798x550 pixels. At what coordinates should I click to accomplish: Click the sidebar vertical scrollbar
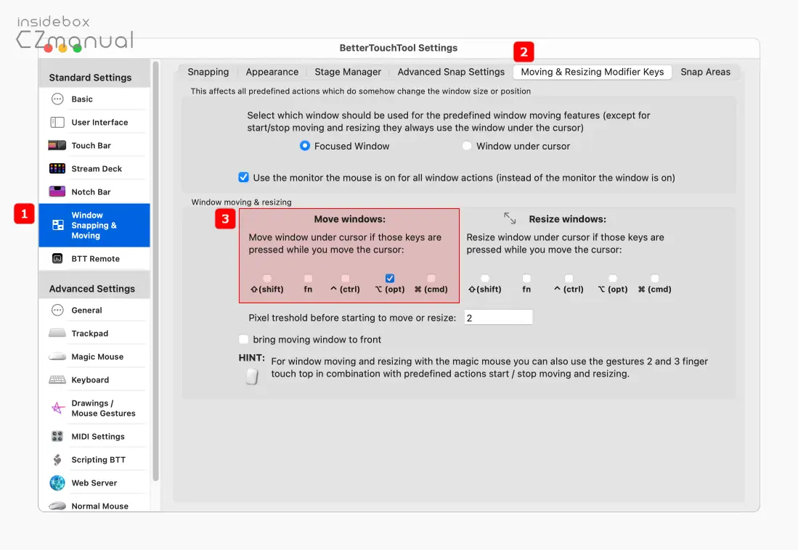155,271
